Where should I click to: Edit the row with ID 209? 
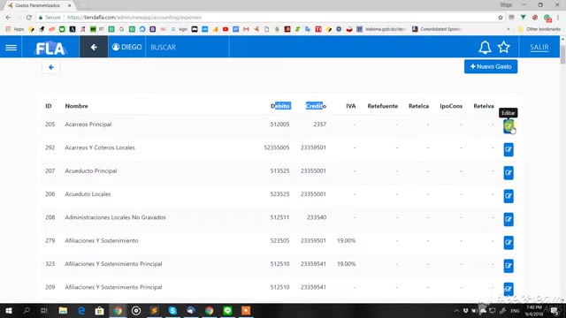click(509, 289)
